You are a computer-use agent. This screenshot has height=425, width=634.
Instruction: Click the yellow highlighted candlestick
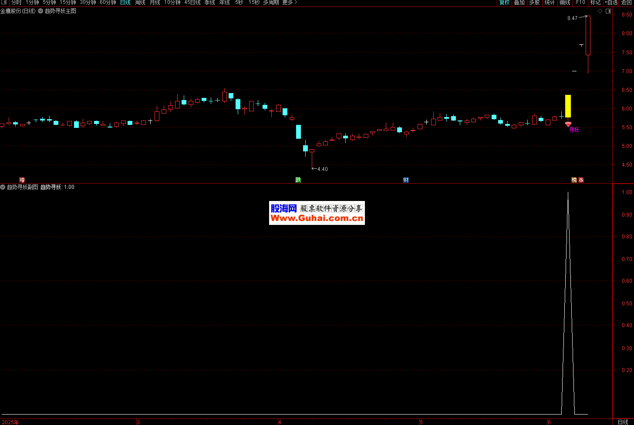click(x=568, y=106)
